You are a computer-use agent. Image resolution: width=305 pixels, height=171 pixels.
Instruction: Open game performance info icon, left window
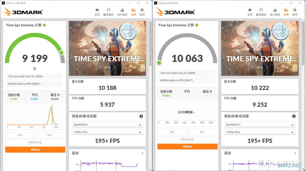point(141,116)
